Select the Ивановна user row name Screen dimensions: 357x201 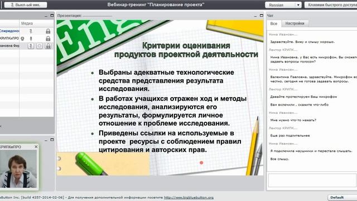click(x=9, y=46)
